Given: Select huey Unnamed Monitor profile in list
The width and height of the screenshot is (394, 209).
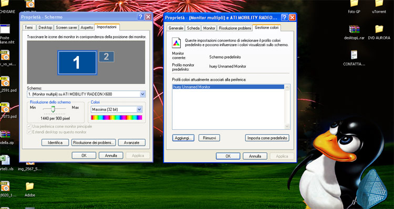Looking at the screenshot, I should click(x=229, y=87).
